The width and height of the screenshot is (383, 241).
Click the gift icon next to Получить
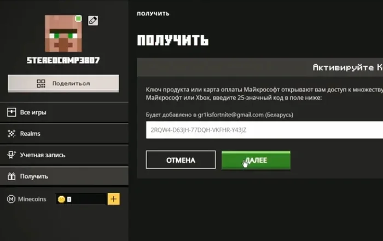(x=11, y=176)
